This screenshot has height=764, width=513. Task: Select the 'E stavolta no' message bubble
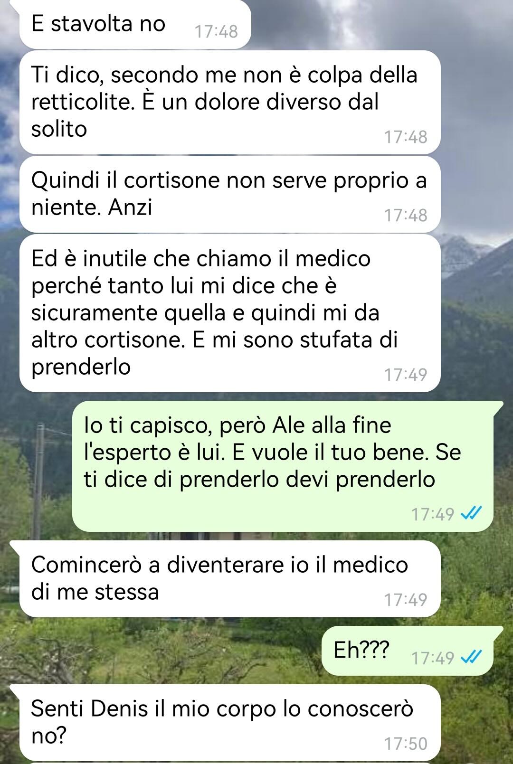click(135, 24)
